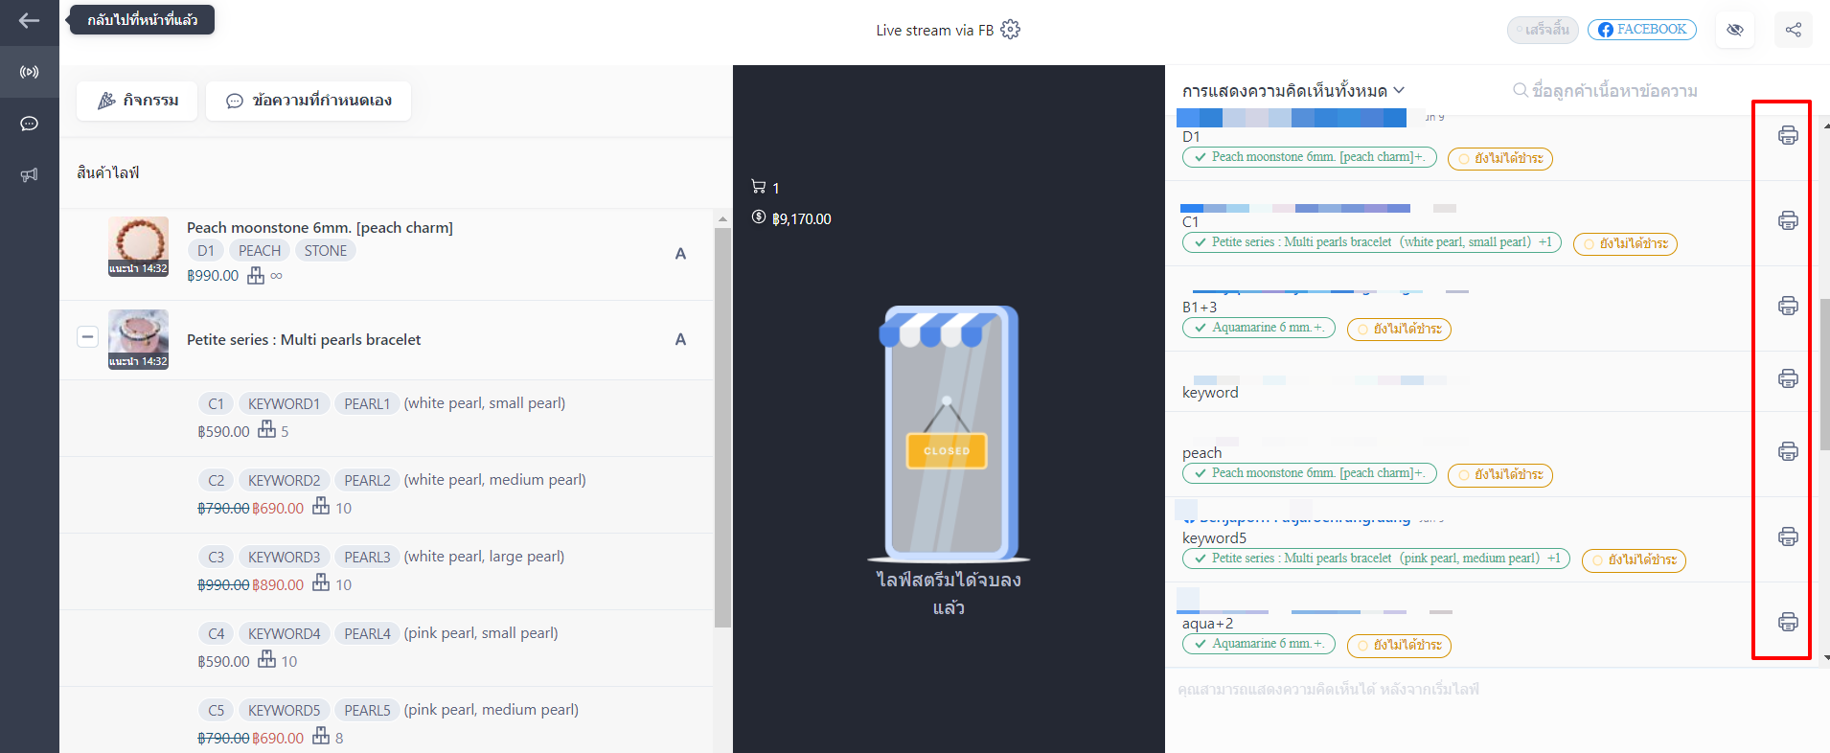Click the customer name search field
Viewport: 1830px width, 753px height.
click(x=1606, y=91)
